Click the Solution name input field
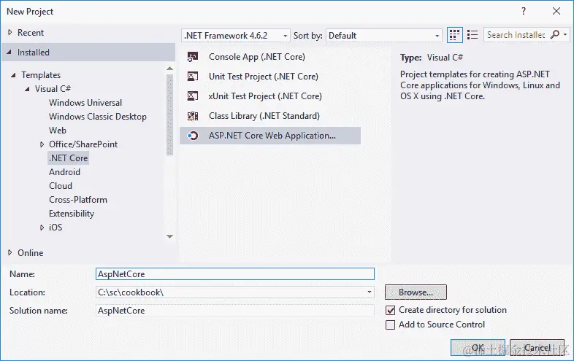 tap(235, 311)
